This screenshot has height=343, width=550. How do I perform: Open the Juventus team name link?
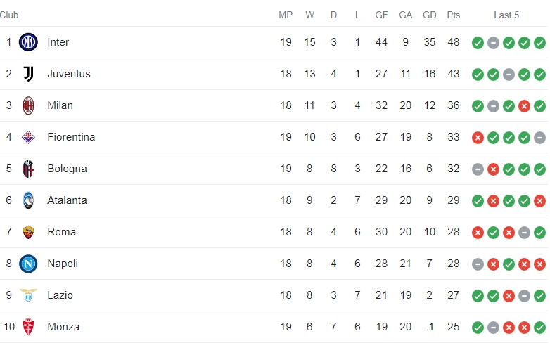coord(69,74)
